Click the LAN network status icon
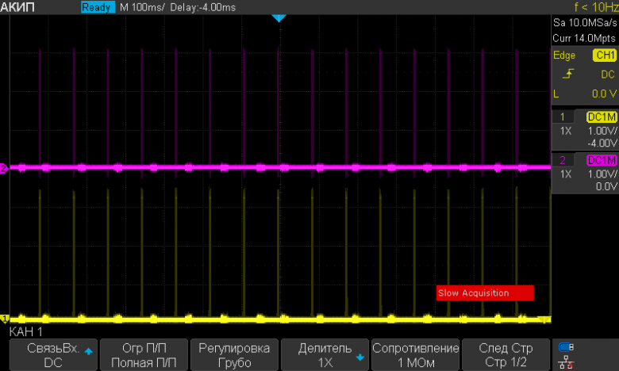The height and width of the screenshot is (371, 619). coord(566,362)
